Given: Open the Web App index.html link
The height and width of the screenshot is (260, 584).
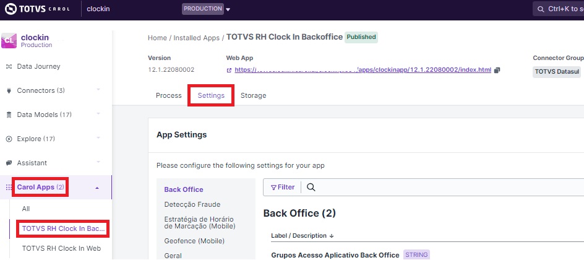Looking at the screenshot, I should [363, 70].
